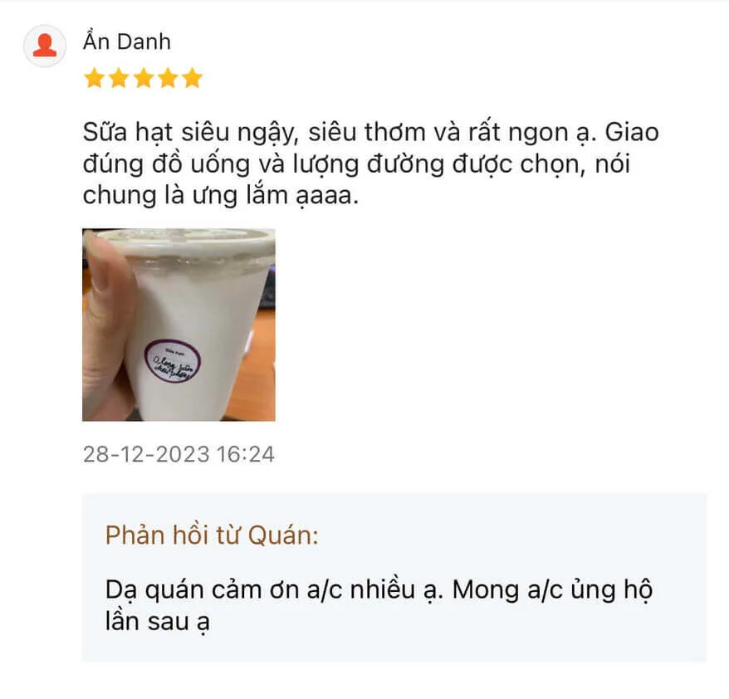729x699 pixels.
Task: Click the red anonymous user avatar icon
Action: (x=45, y=46)
